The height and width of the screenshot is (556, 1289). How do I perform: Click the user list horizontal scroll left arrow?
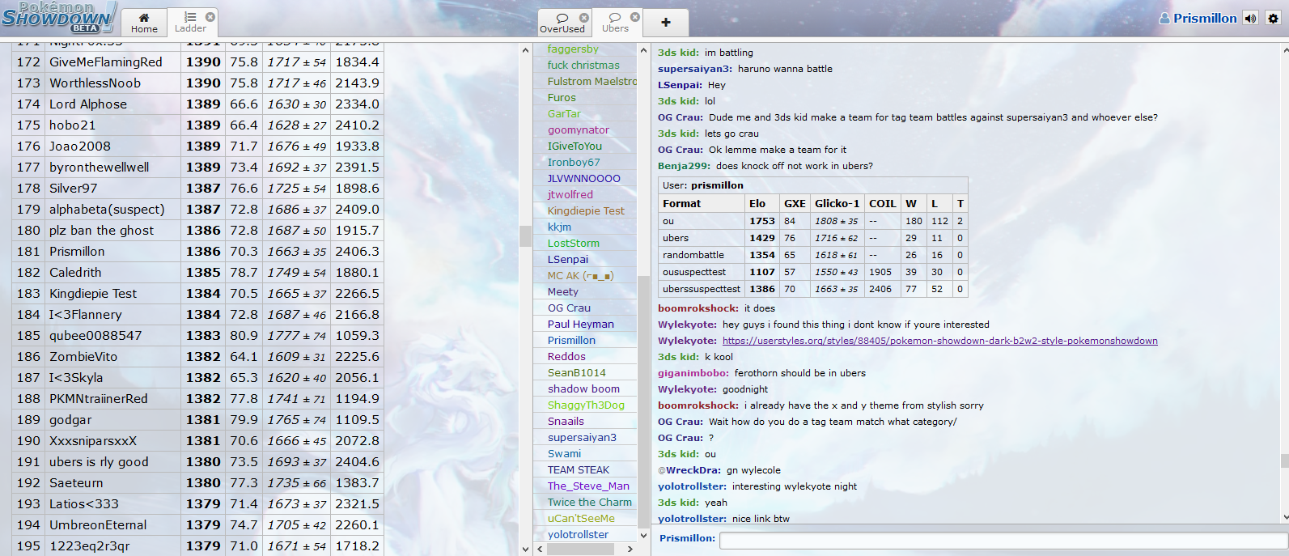[x=541, y=549]
